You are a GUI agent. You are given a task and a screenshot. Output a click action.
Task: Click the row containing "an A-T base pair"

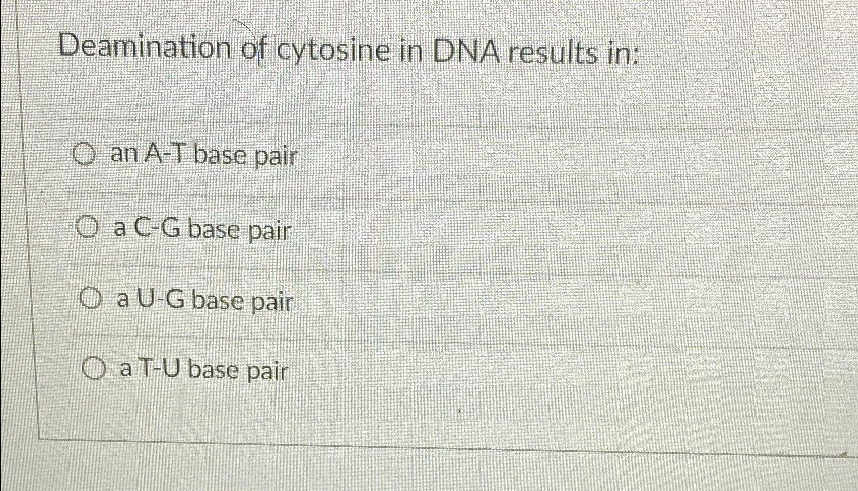(x=406, y=156)
